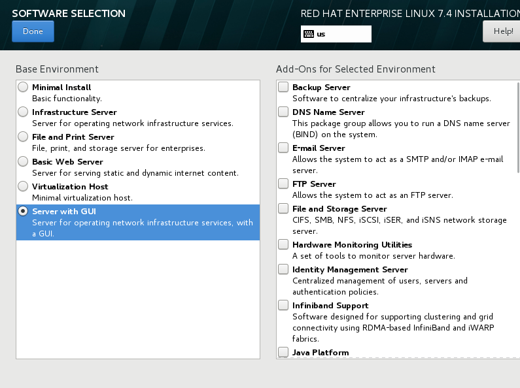Click the 'E-mail Server' label
The image size is (520, 388).
(319, 148)
